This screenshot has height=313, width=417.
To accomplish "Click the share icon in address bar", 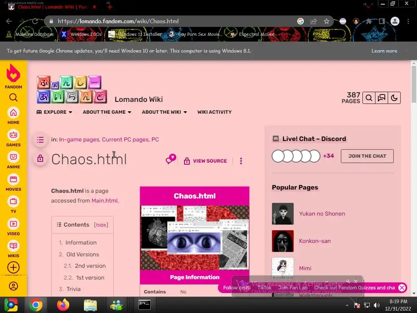I will pos(314,21).
